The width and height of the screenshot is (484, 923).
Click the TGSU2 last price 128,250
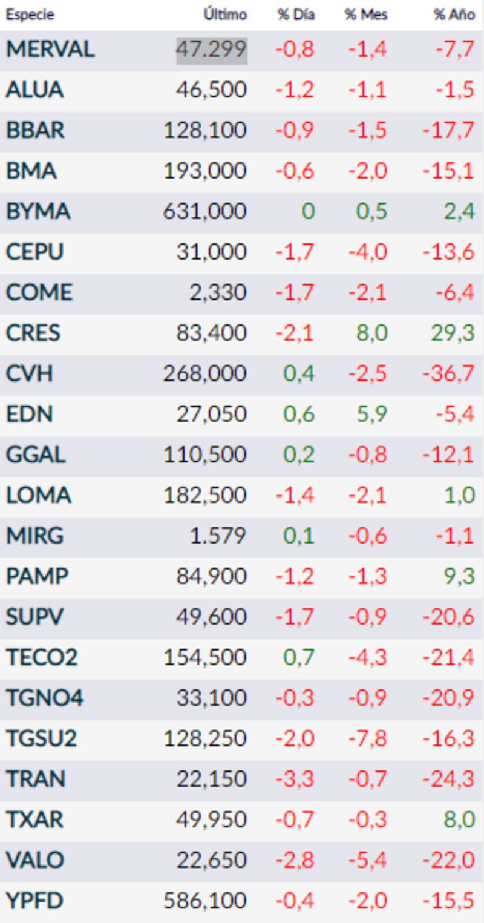click(x=205, y=738)
